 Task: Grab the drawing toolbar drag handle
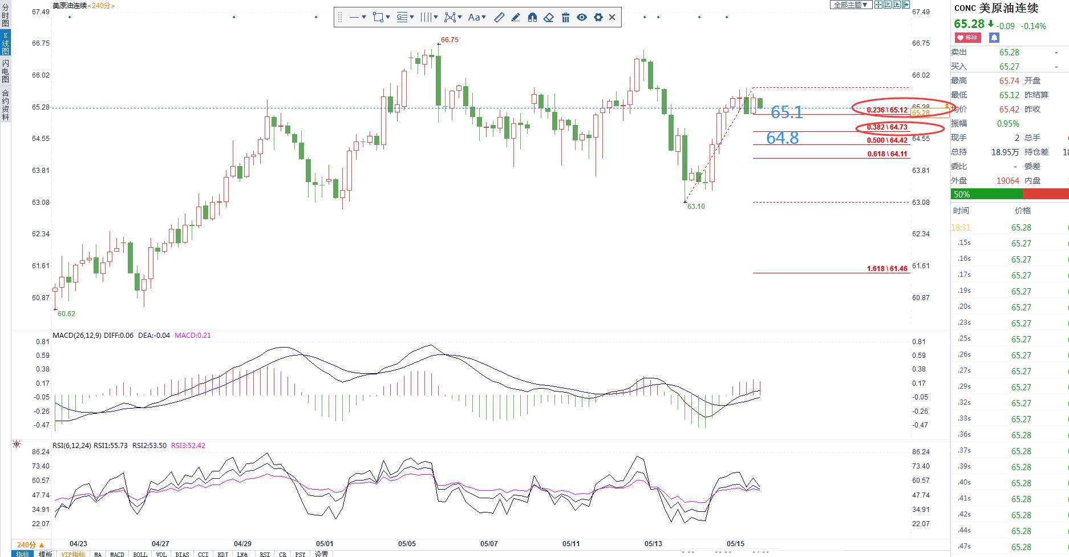coord(340,17)
